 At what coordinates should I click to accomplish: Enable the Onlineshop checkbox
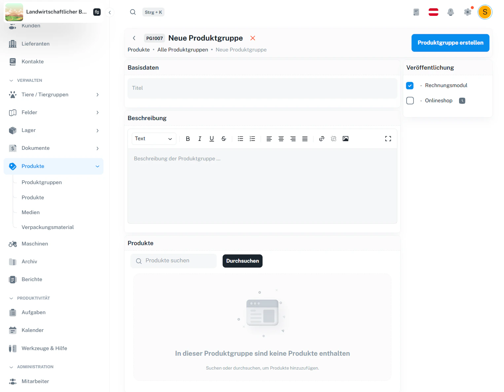[410, 101]
